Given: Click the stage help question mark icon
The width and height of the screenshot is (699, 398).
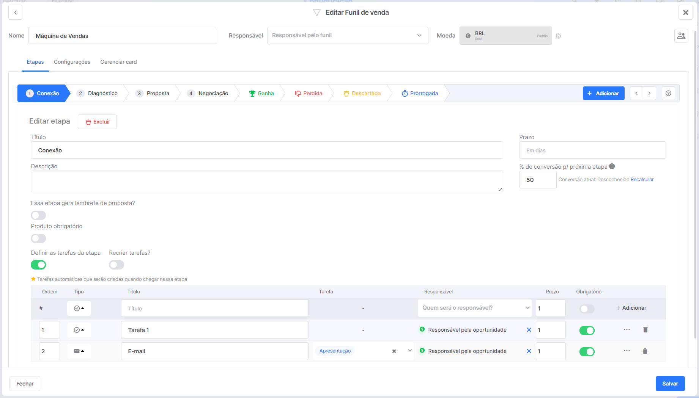Looking at the screenshot, I should pyautogui.click(x=668, y=93).
